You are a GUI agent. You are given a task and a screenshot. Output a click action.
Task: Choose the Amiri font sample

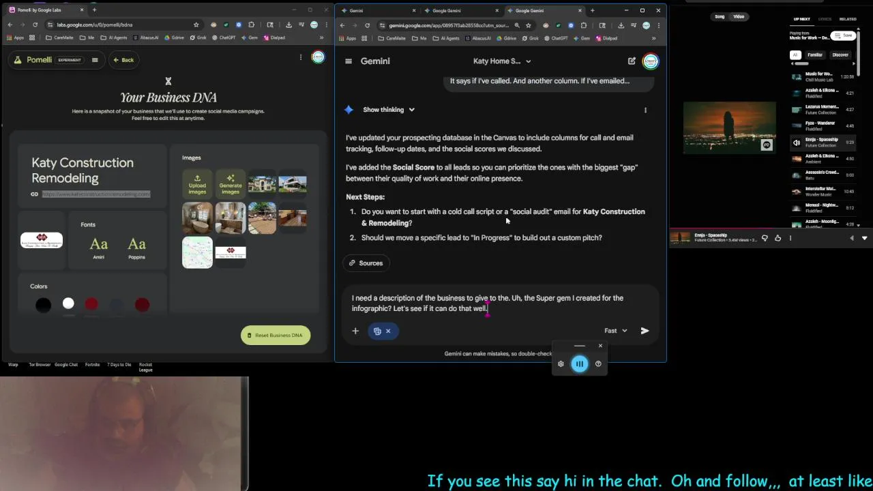(x=99, y=248)
